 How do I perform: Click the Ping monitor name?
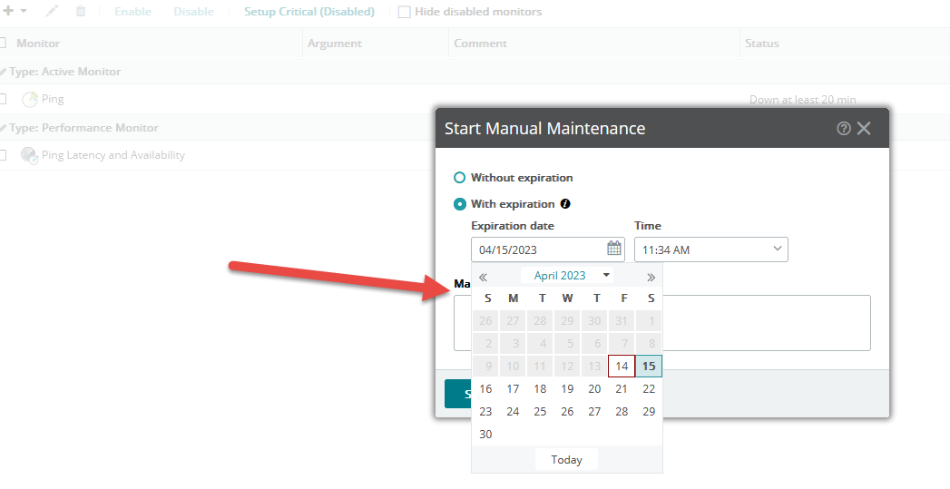53,99
